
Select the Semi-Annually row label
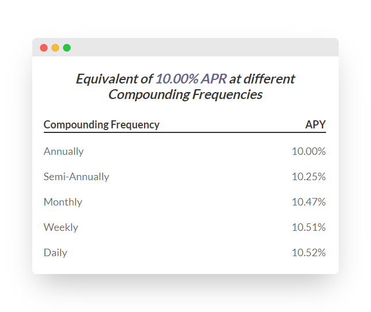tap(76, 177)
